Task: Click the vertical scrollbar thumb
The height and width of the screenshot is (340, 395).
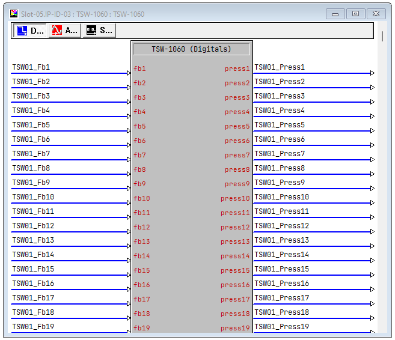Action: tap(382, 36)
